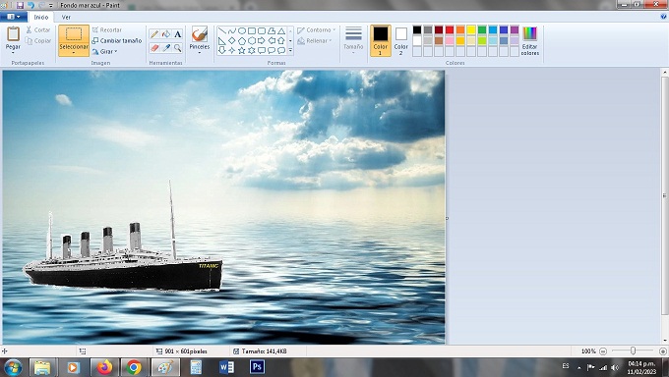Select the Eraser tool
This screenshot has height=377, width=669.
[154, 48]
